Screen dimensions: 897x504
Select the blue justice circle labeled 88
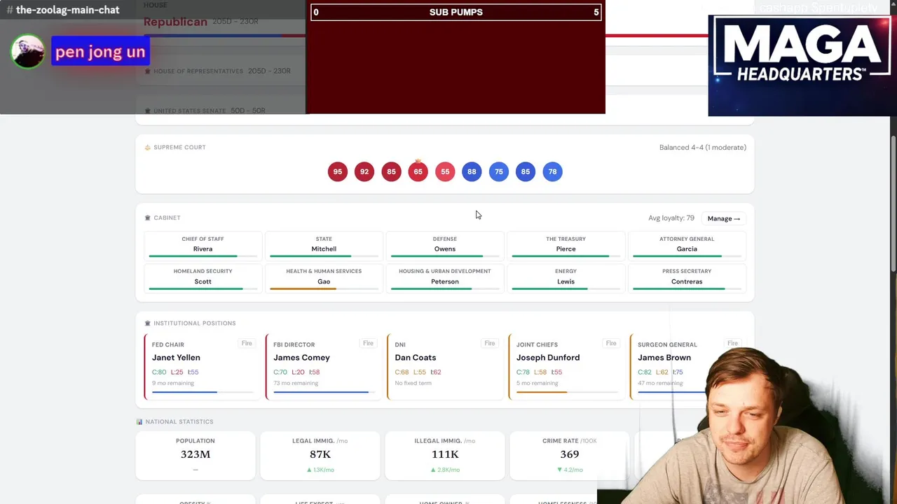pyautogui.click(x=472, y=171)
